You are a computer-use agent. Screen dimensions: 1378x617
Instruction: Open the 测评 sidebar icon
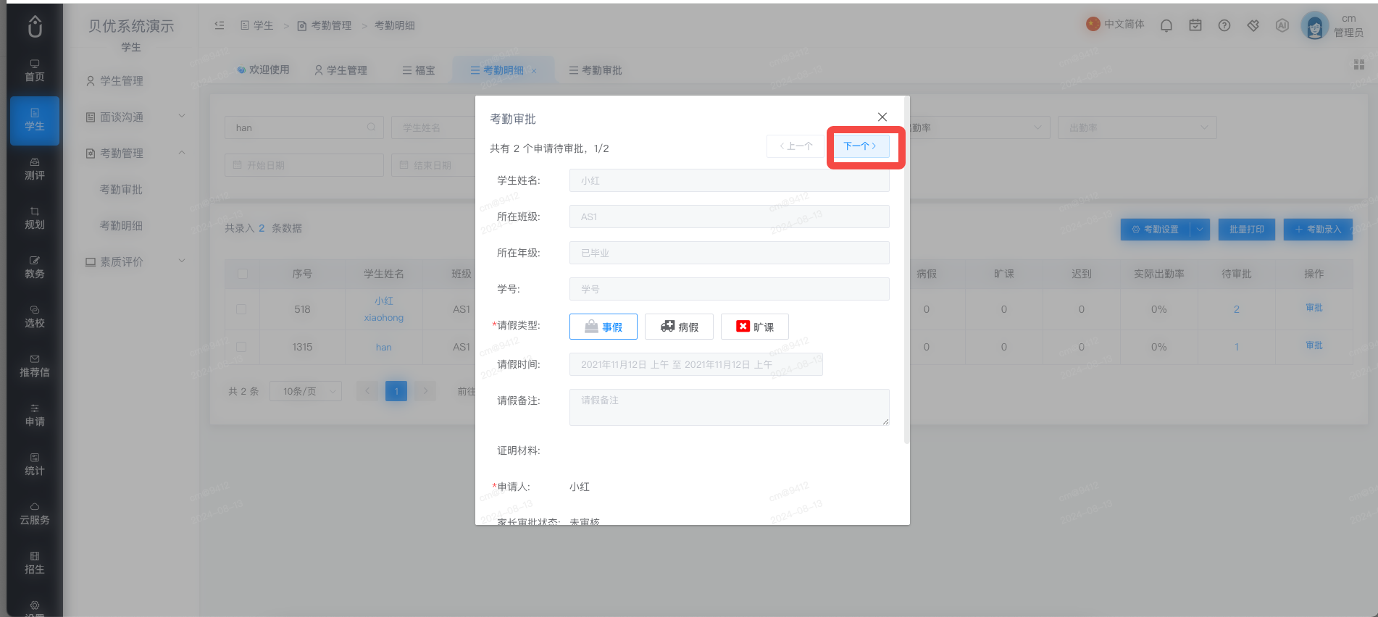point(35,169)
